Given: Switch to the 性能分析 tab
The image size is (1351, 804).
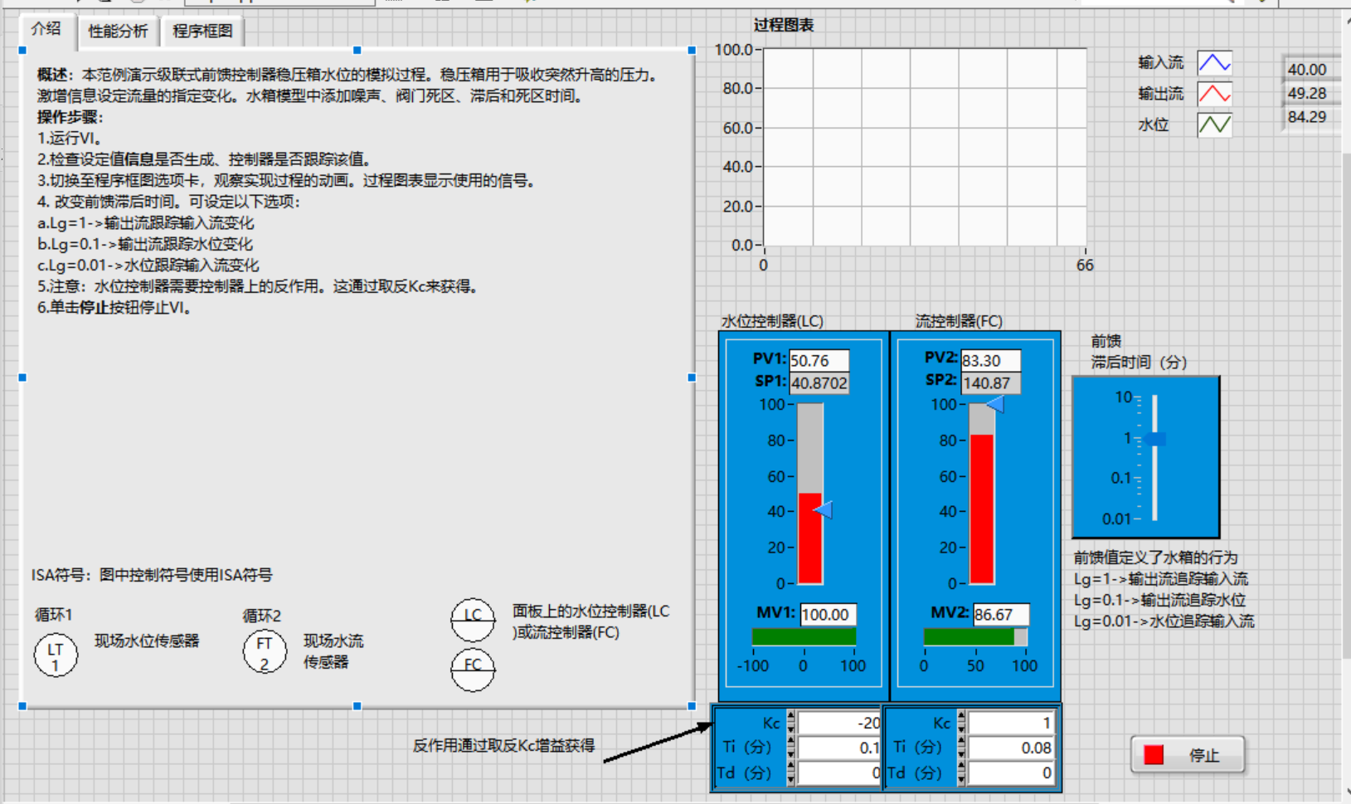Looking at the screenshot, I should click(x=117, y=31).
